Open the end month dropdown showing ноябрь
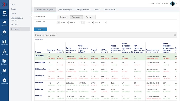This screenshot has width=180, height=101. point(100,22)
